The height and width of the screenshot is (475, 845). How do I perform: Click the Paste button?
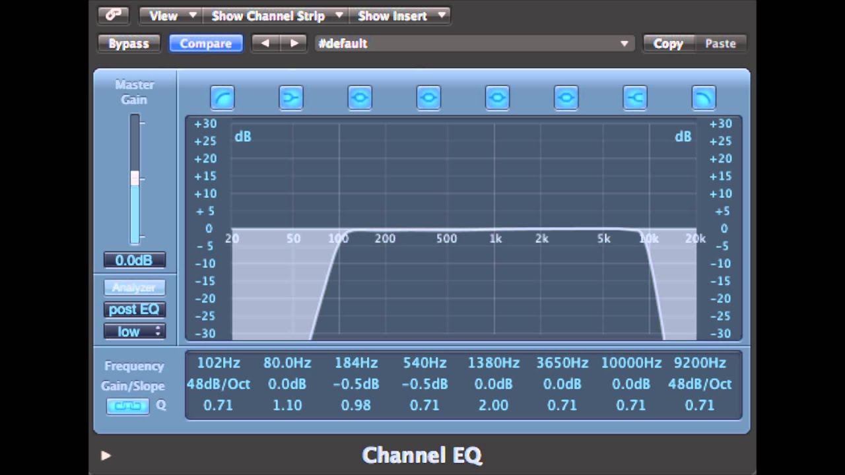pyautogui.click(x=720, y=44)
